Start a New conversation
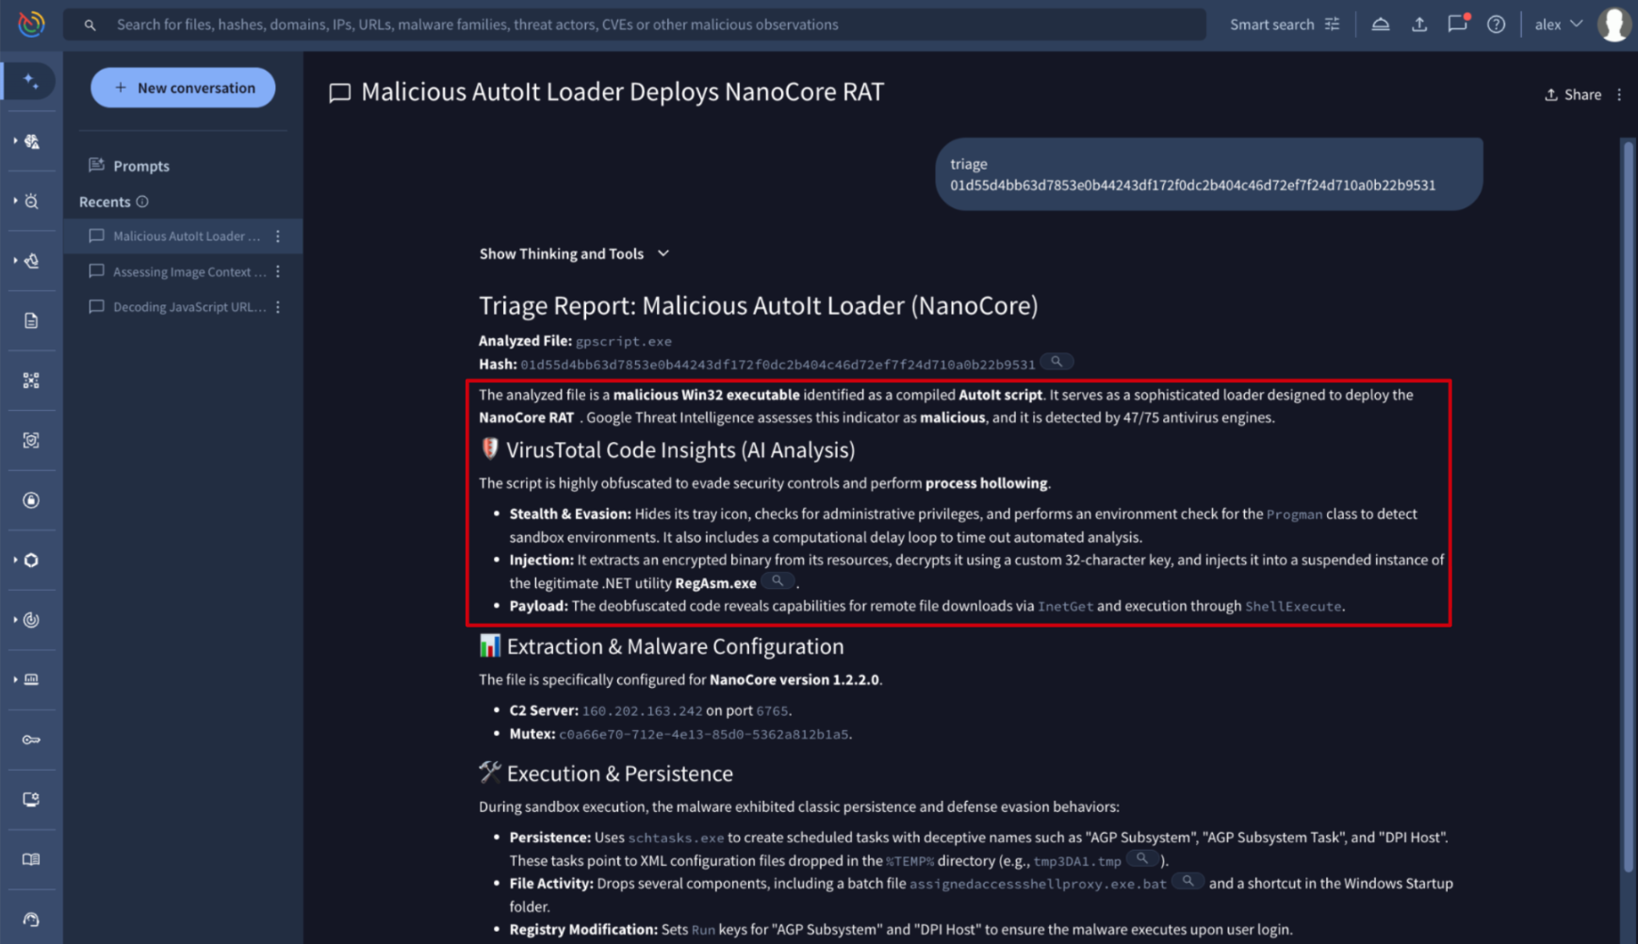 [x=183, y=88]
